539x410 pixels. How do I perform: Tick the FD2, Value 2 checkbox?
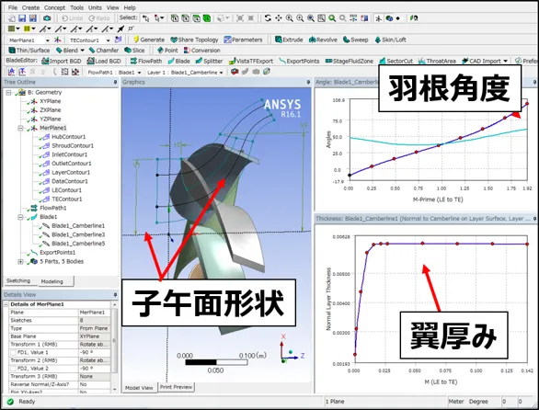coord(13,369)
